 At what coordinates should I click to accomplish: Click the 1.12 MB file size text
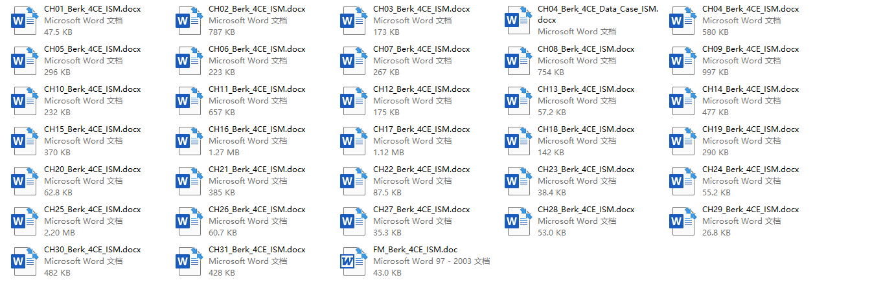click(x=389, y=153)
